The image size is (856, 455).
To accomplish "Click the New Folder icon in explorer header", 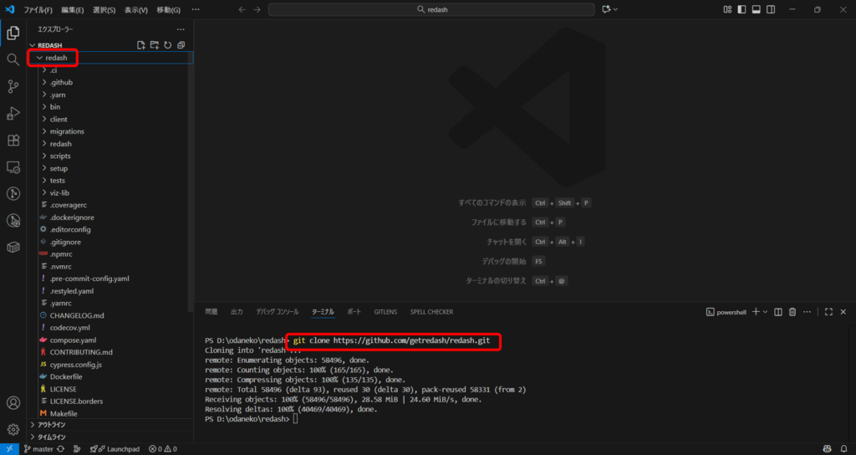I will [x=155, y=44].
